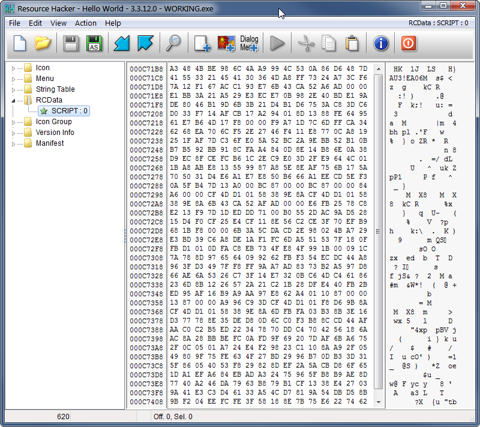This screenshot has height=427, width=480.
Task: Minimize the Resource Hacker window
Action: pyautogui.click(x=428, y=6)
